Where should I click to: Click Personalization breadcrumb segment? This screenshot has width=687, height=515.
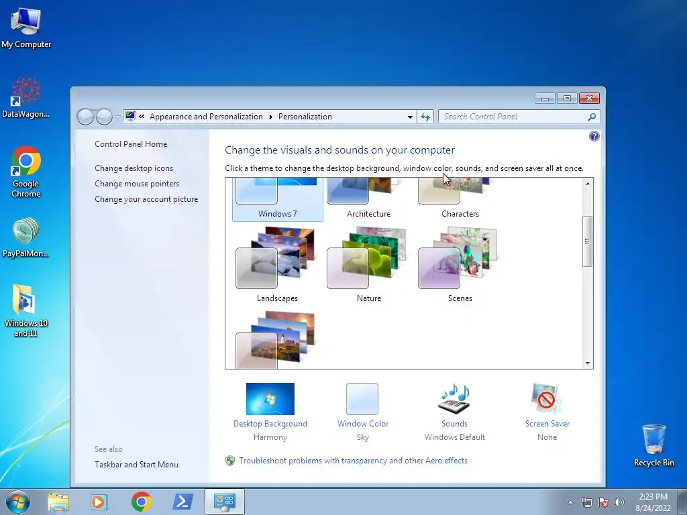(305, 117)
